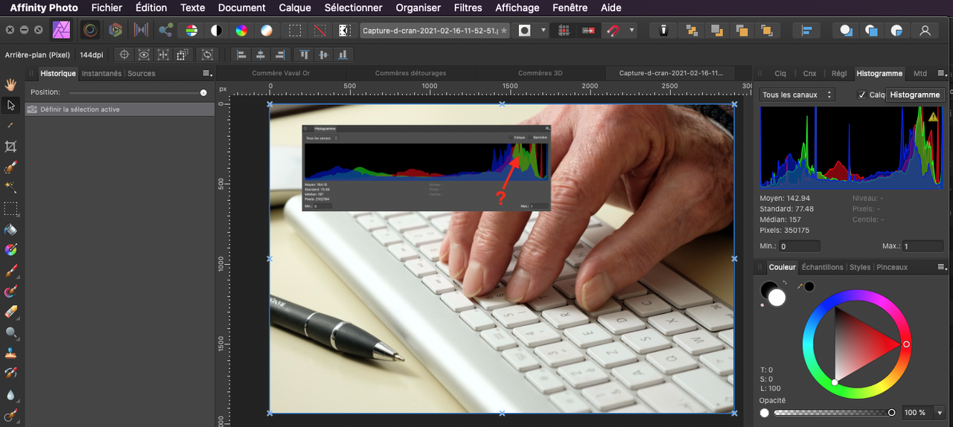Screen dimensions: 953x427
Task: Select the Color Picker eyedropper tool
Action: click(10, 126)
